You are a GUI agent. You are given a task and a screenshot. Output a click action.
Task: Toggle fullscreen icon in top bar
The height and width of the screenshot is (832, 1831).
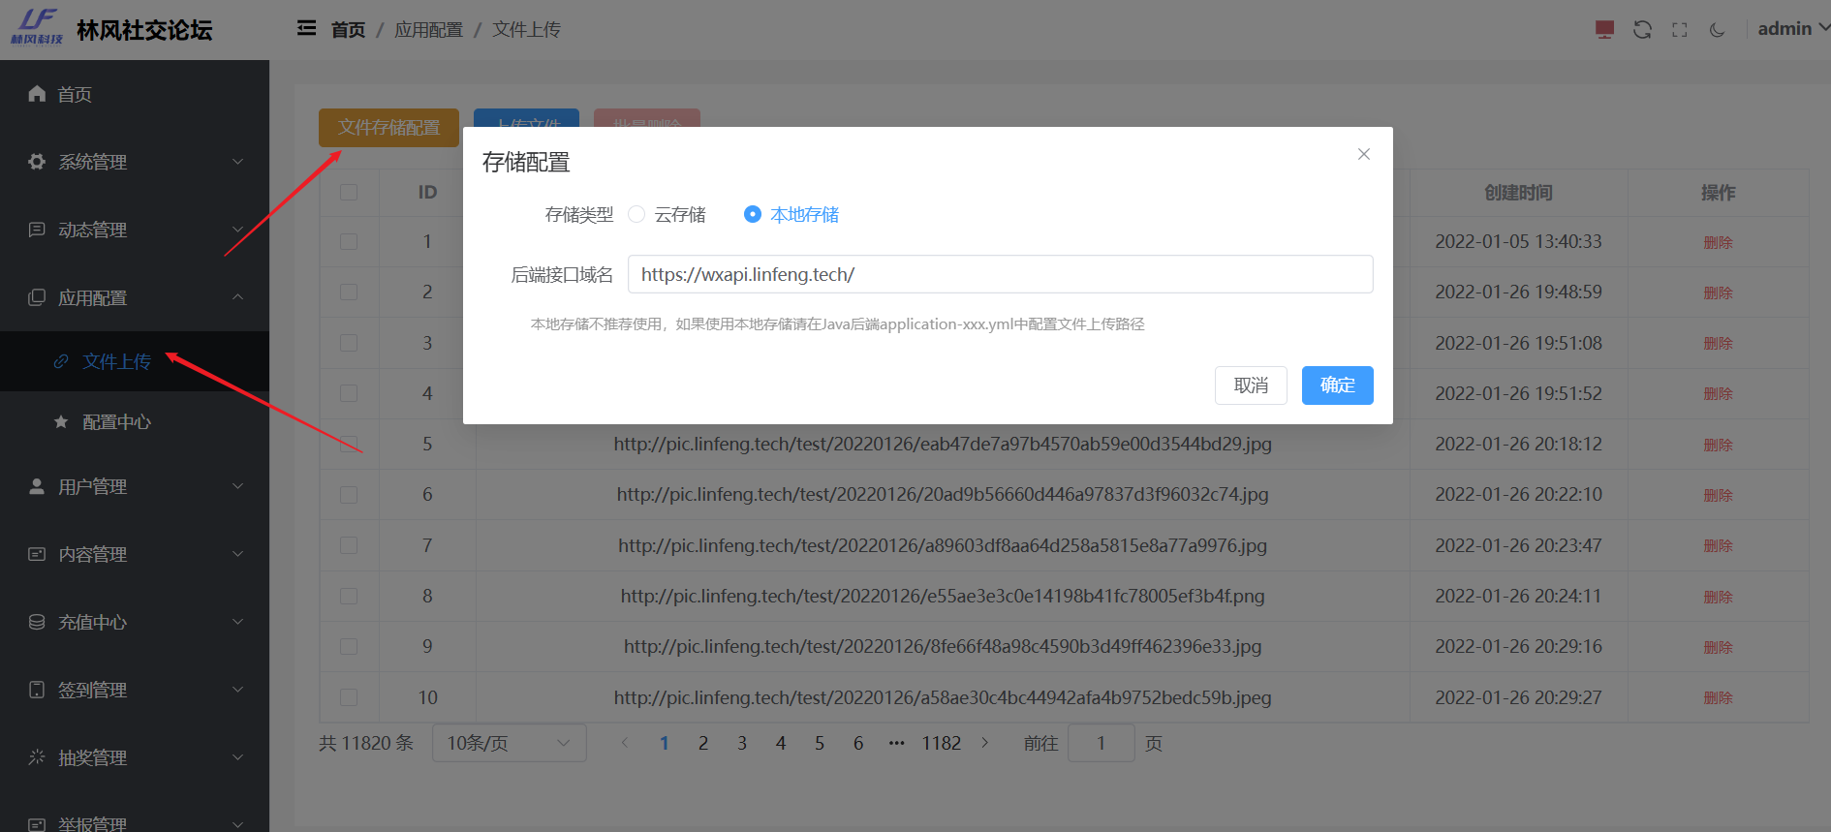(x=1680, y=30)
